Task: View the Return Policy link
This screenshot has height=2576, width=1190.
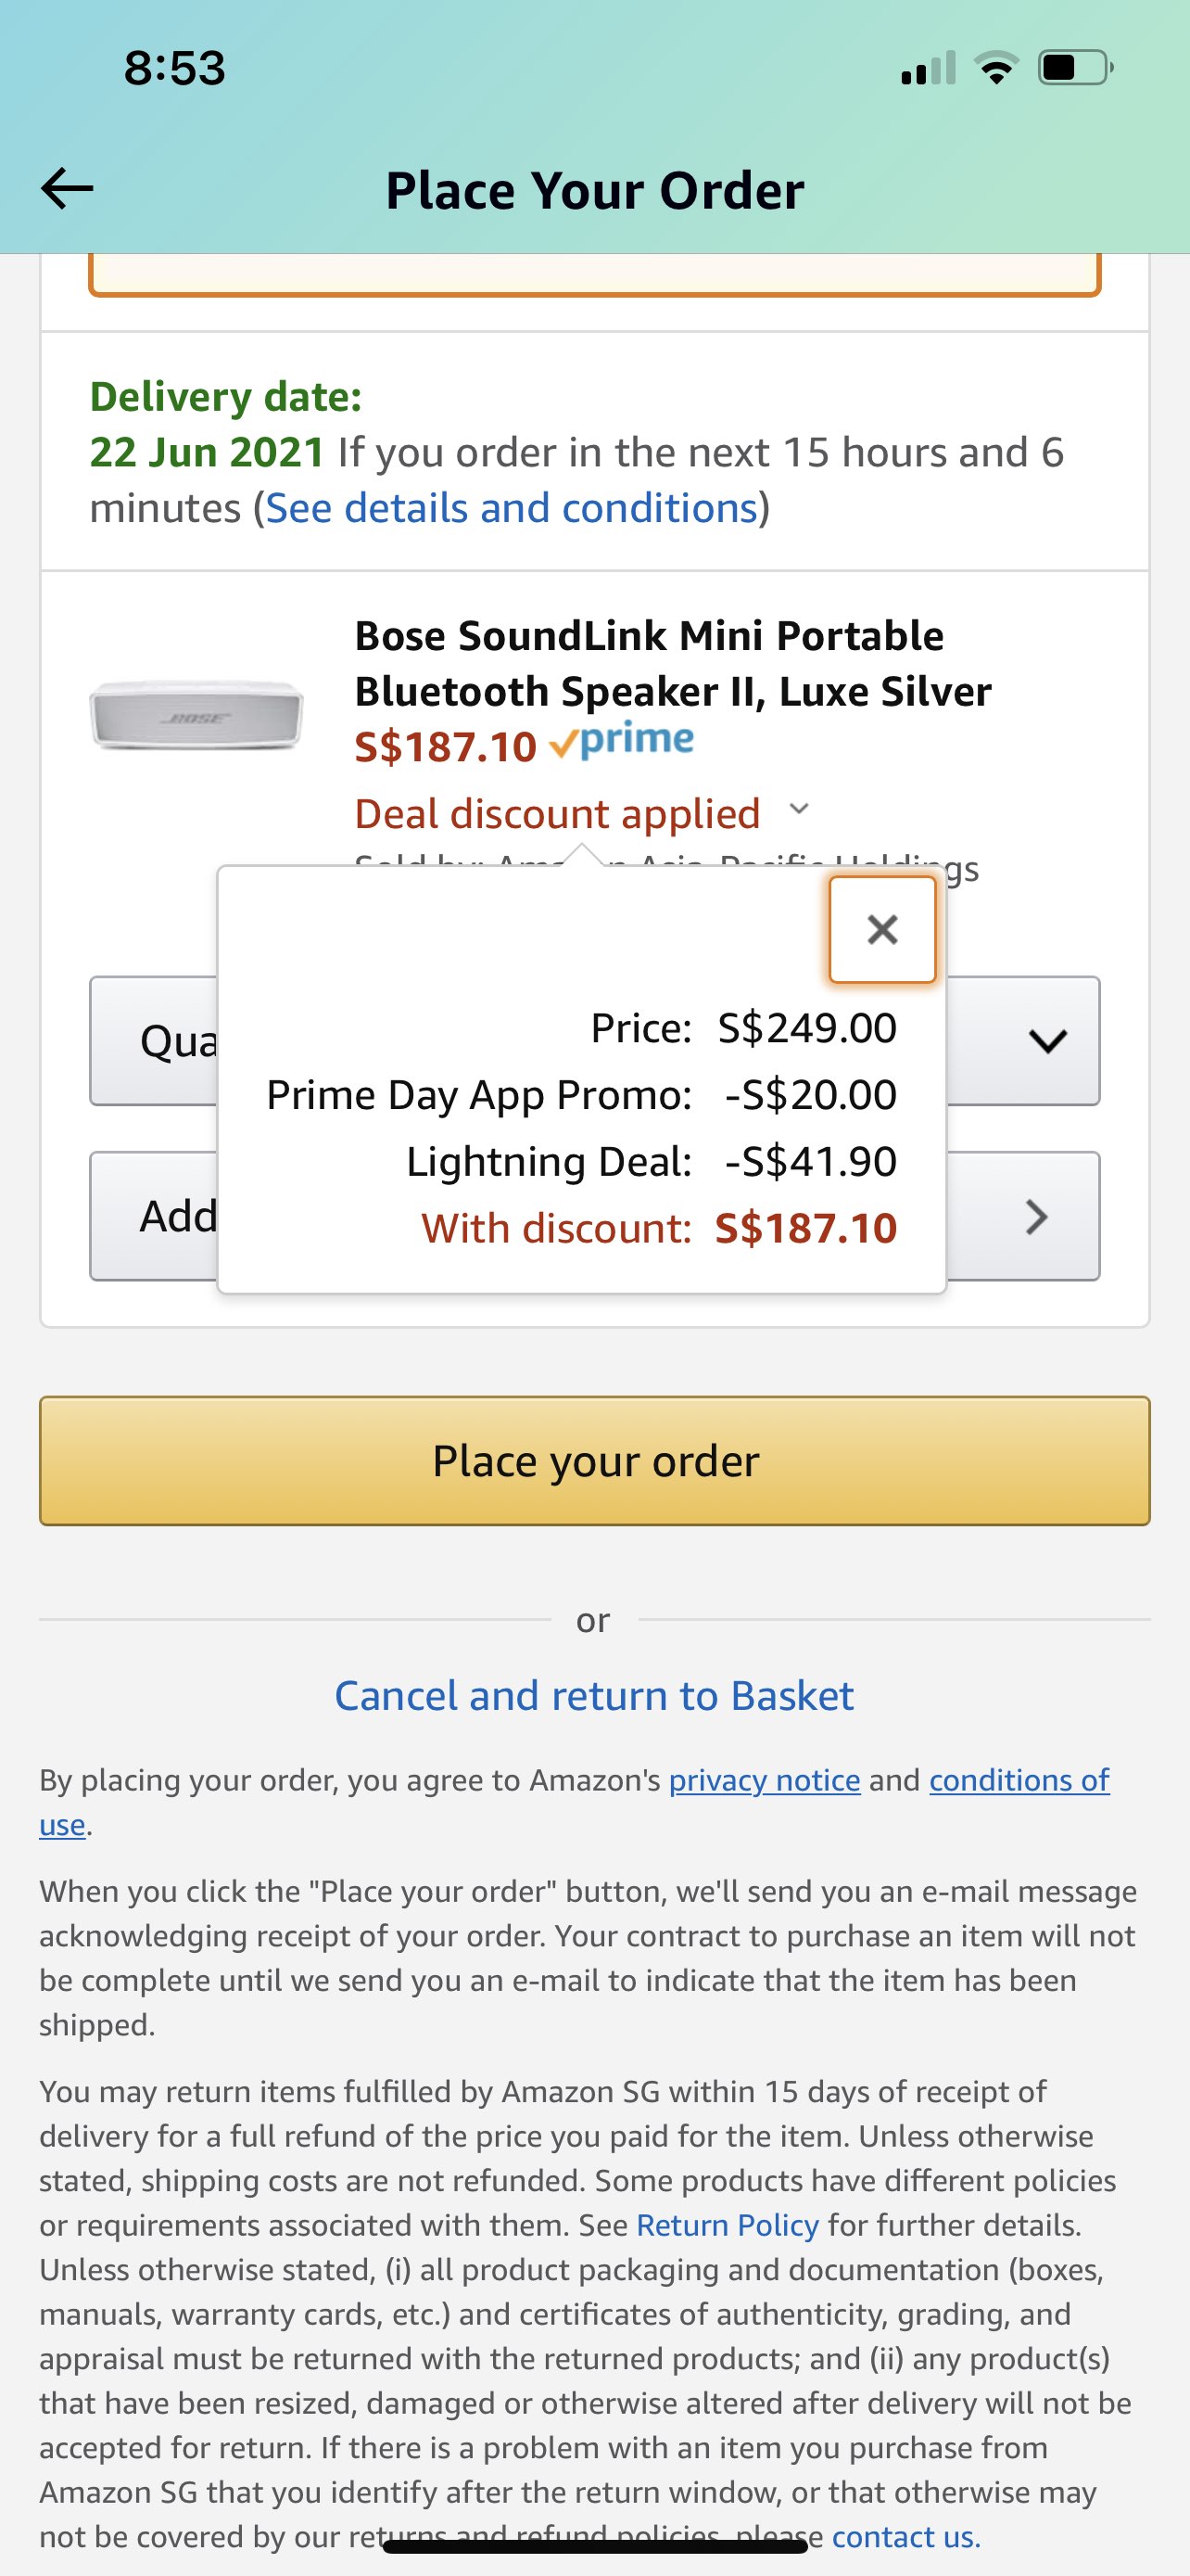Action: 728,2225
